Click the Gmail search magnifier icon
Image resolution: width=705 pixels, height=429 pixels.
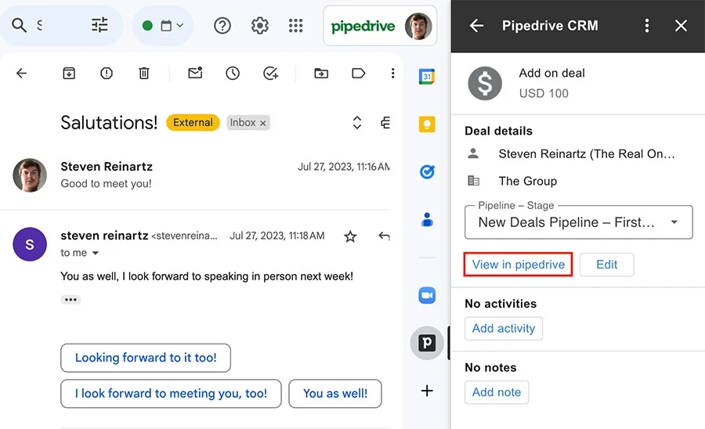19,26
